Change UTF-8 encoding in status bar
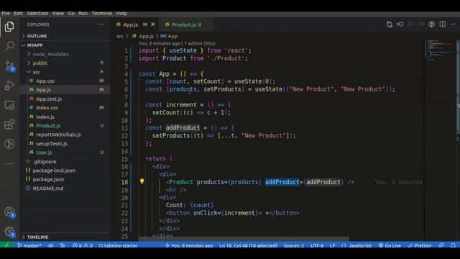460x259 pixels. point(317,245)
